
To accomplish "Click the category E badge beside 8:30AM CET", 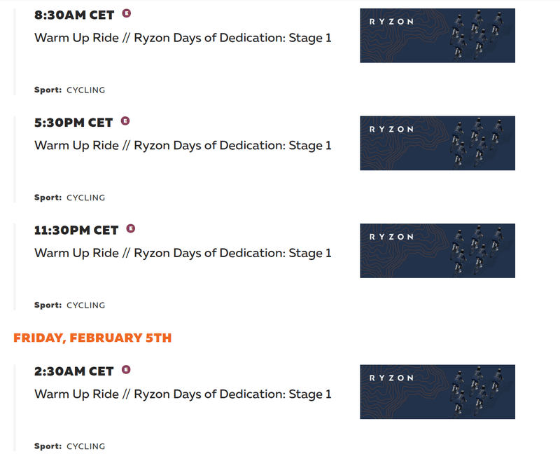I will [x=127, y=13].
